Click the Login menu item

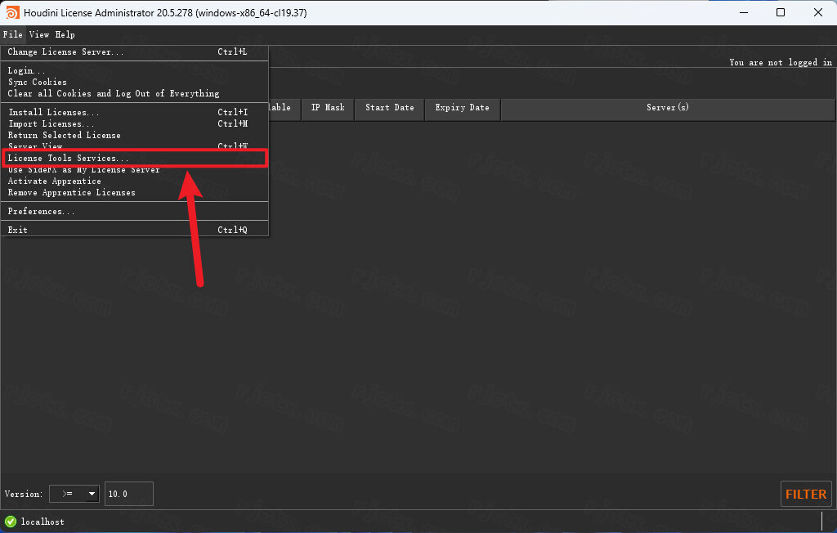[27, 71]
